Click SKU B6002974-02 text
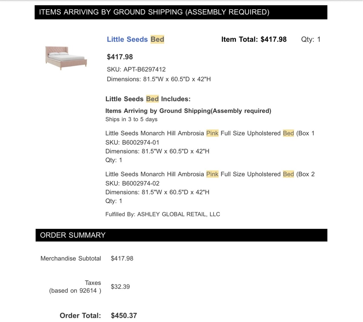Screen dimensions: 363x322 (x=132, y=183)
